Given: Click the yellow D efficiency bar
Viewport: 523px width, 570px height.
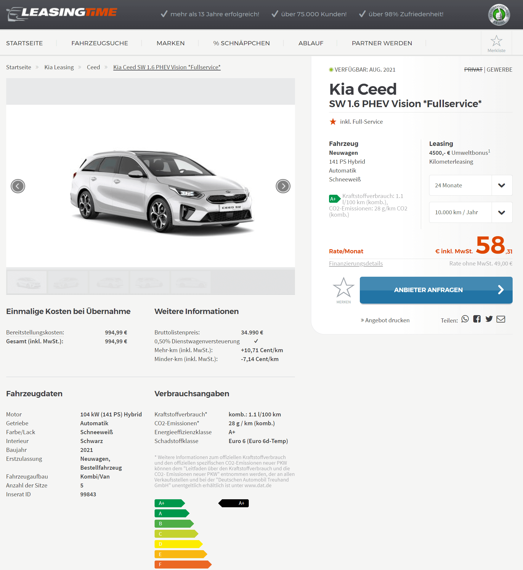Looking at the screenshot, I should click(x=179, y=544).
